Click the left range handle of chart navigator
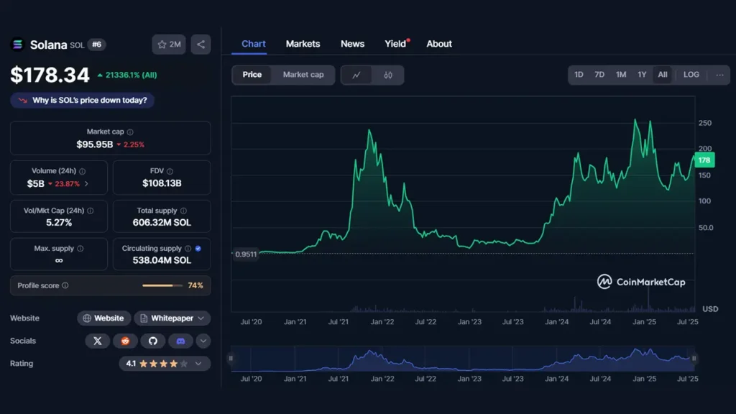The height and width of the screenshot is (414, 736). click(x=231, y=358)
